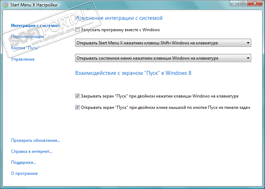Open the системное меню Windows key dropdown
Image resolution: width=265 pixels, height=189 pixels.
pyautogui.click(x=163, y=58)
